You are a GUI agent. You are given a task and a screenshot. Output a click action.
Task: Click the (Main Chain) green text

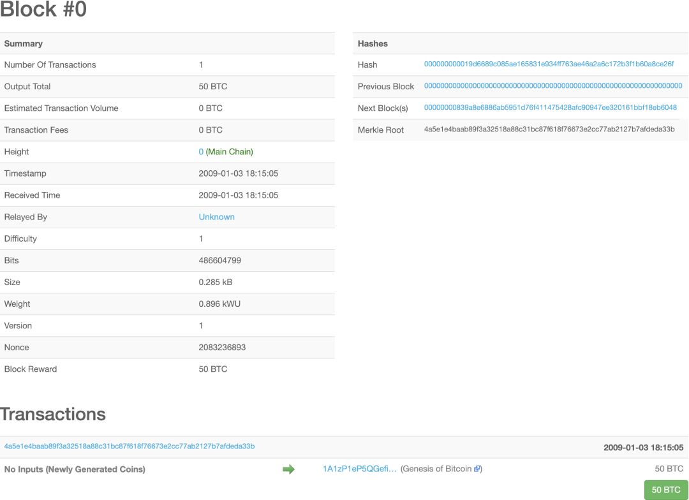tap(230, 152)
